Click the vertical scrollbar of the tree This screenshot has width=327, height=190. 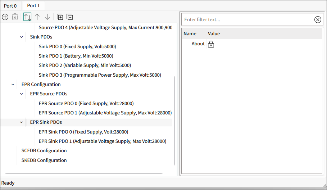[174, 121]
